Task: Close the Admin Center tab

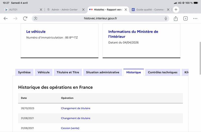Action: pos(83,10)
